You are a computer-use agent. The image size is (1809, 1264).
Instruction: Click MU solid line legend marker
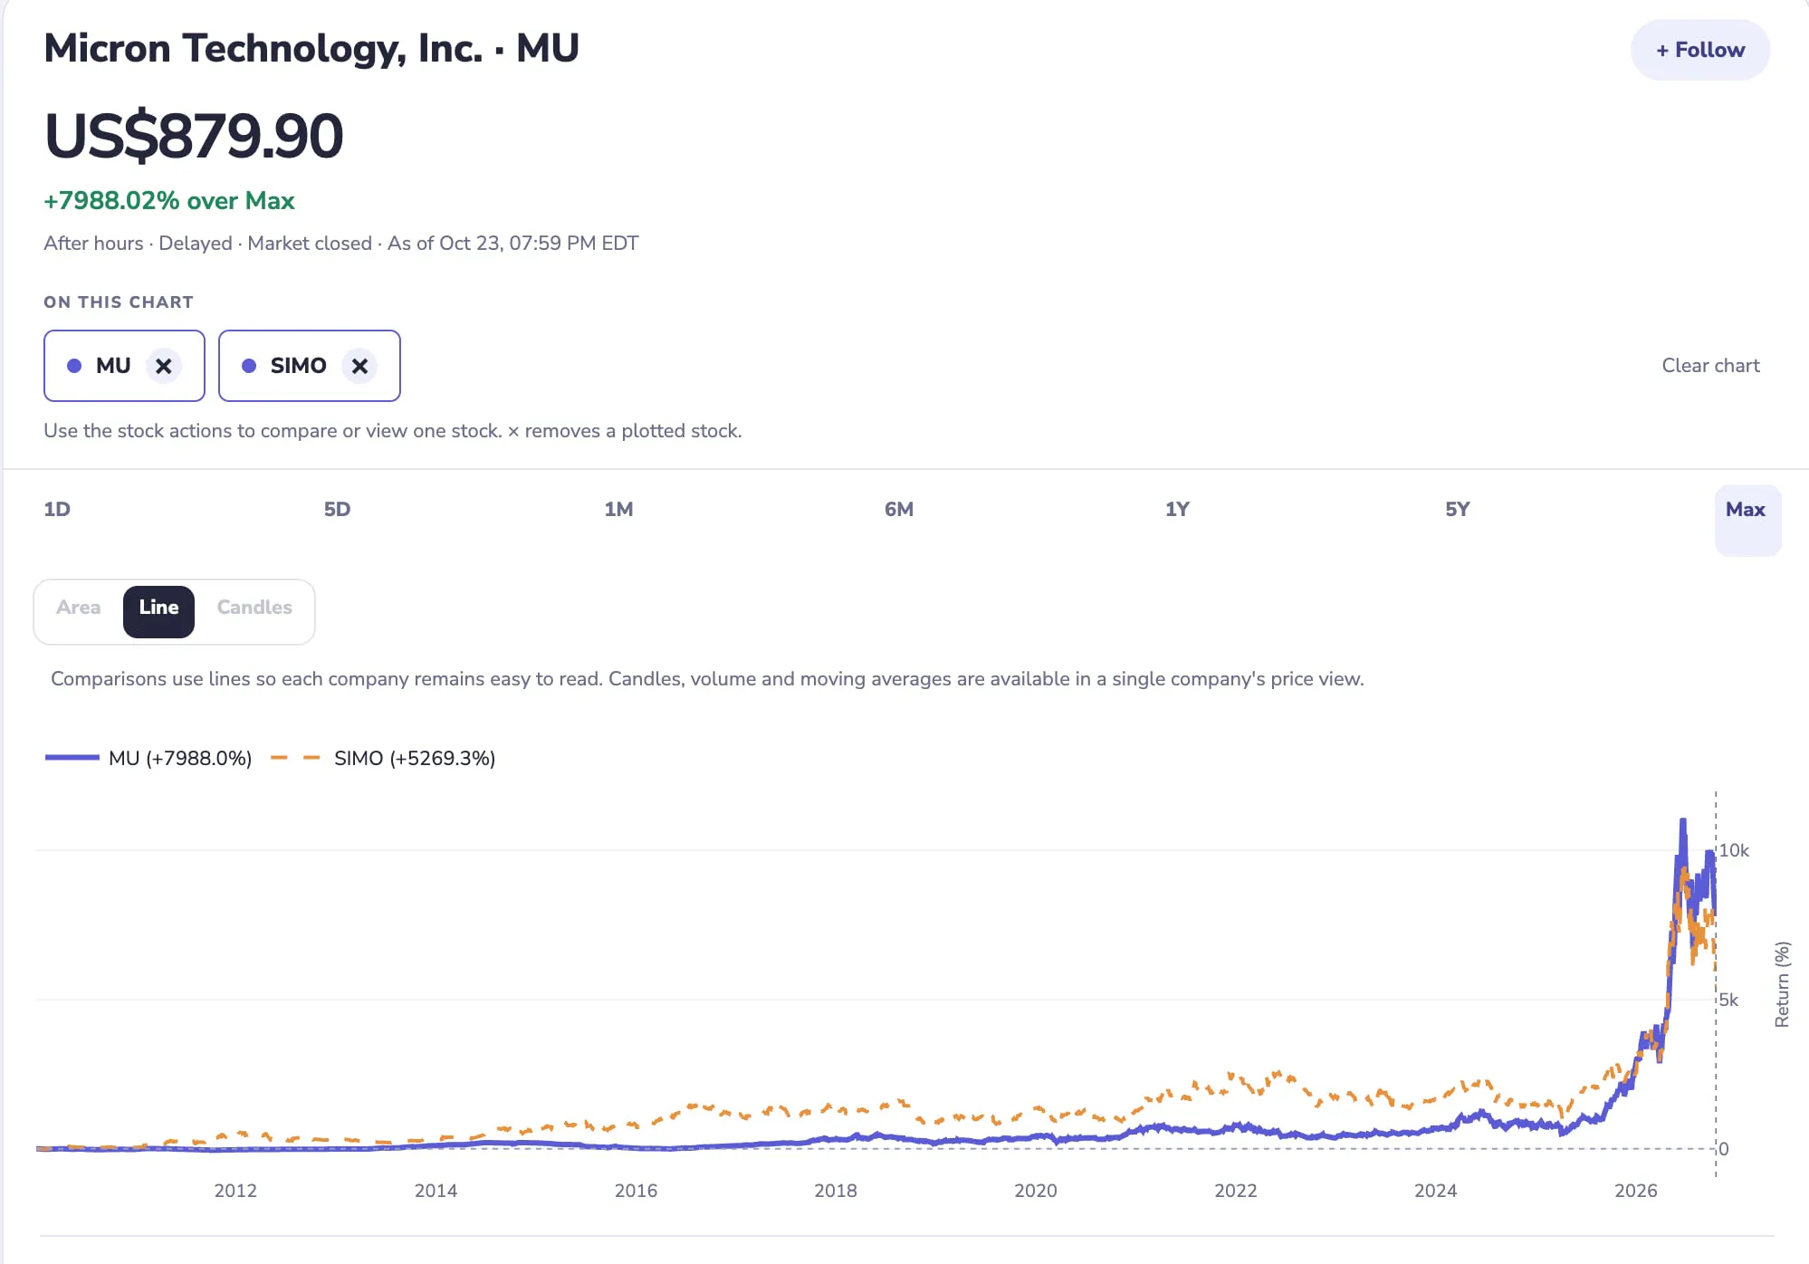(72, 758)
